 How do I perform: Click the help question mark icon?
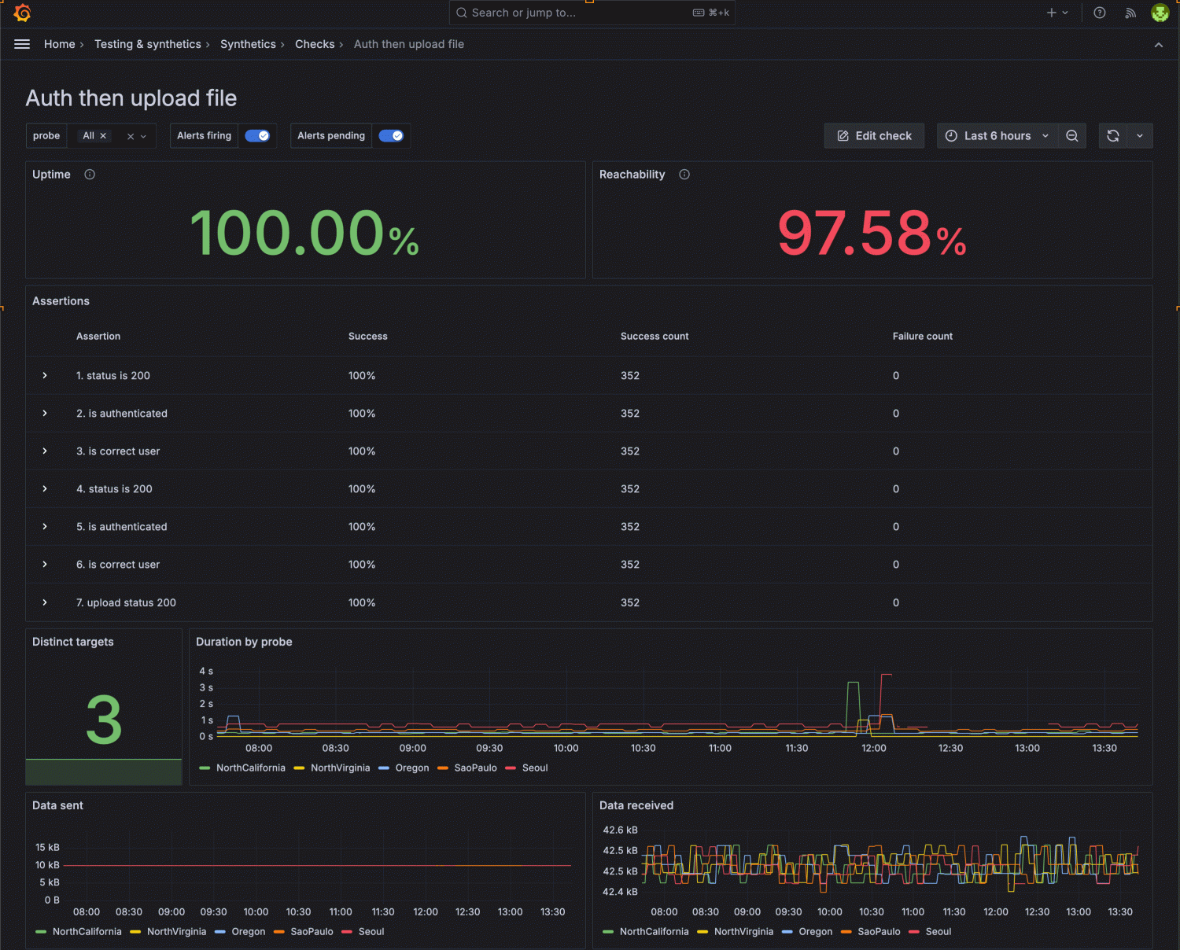click(x=1099, y=13)
